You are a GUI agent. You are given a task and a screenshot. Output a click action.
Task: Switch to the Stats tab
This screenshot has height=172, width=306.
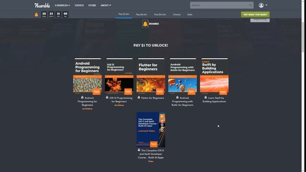(190, 14)
